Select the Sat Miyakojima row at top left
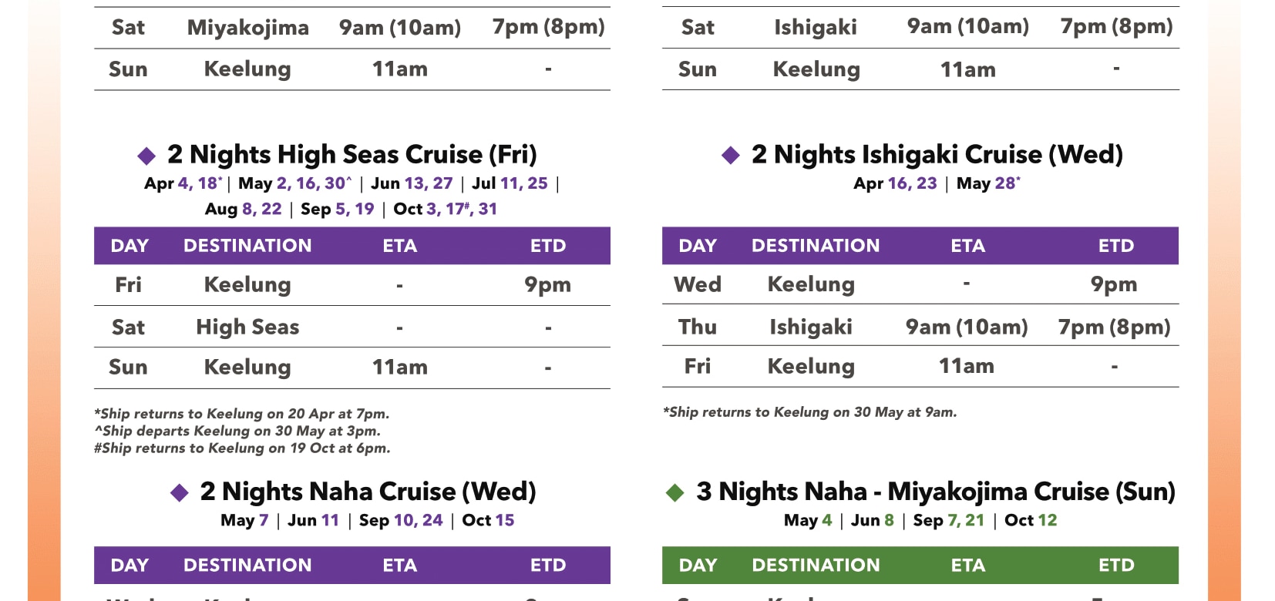This screenshot has height=601, width=1275. coord(352,28)
